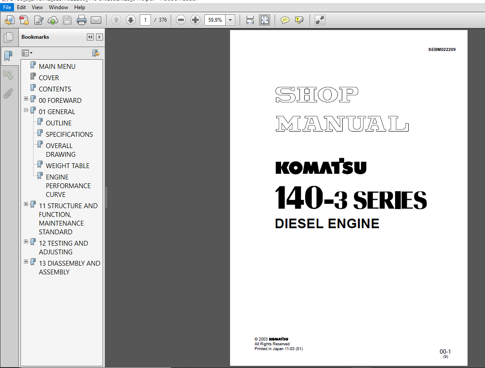Select the Highlight text tool
Screen dimensions: 485x368
pyautogui.click(x=299, y=20)
